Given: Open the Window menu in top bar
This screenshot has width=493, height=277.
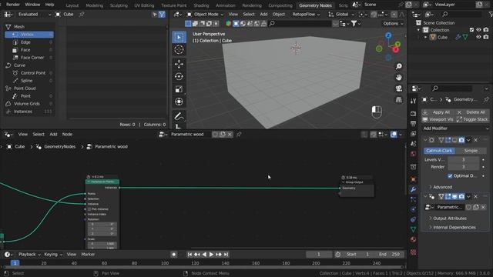Looking at the screenshot, I should 32,5.
